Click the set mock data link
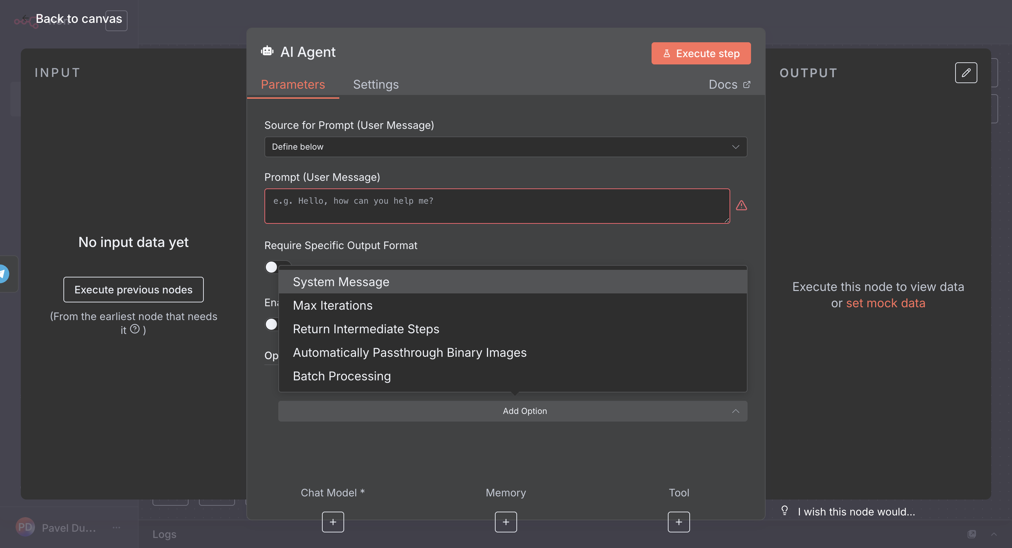Image resolution: width=1012 pixels, height=548 pixels. point(885,303)
